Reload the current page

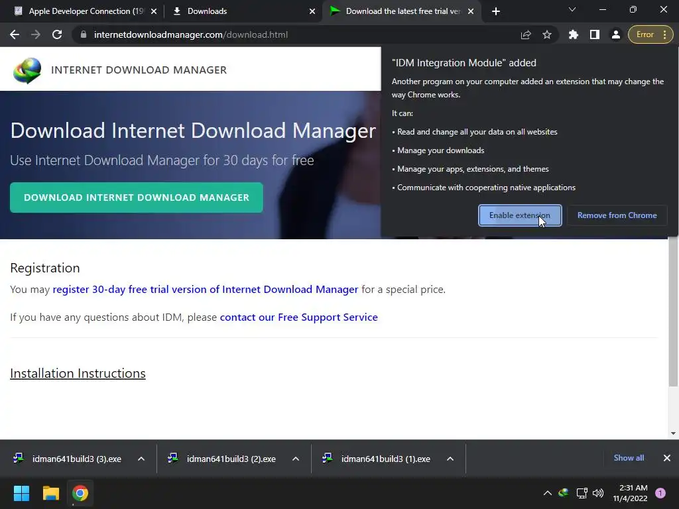[x=57, y=34]
